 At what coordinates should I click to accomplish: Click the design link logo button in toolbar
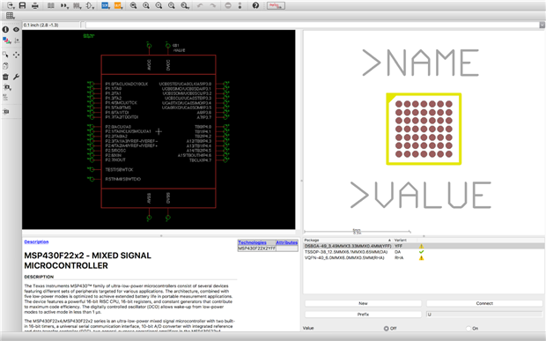click(277, 5)
